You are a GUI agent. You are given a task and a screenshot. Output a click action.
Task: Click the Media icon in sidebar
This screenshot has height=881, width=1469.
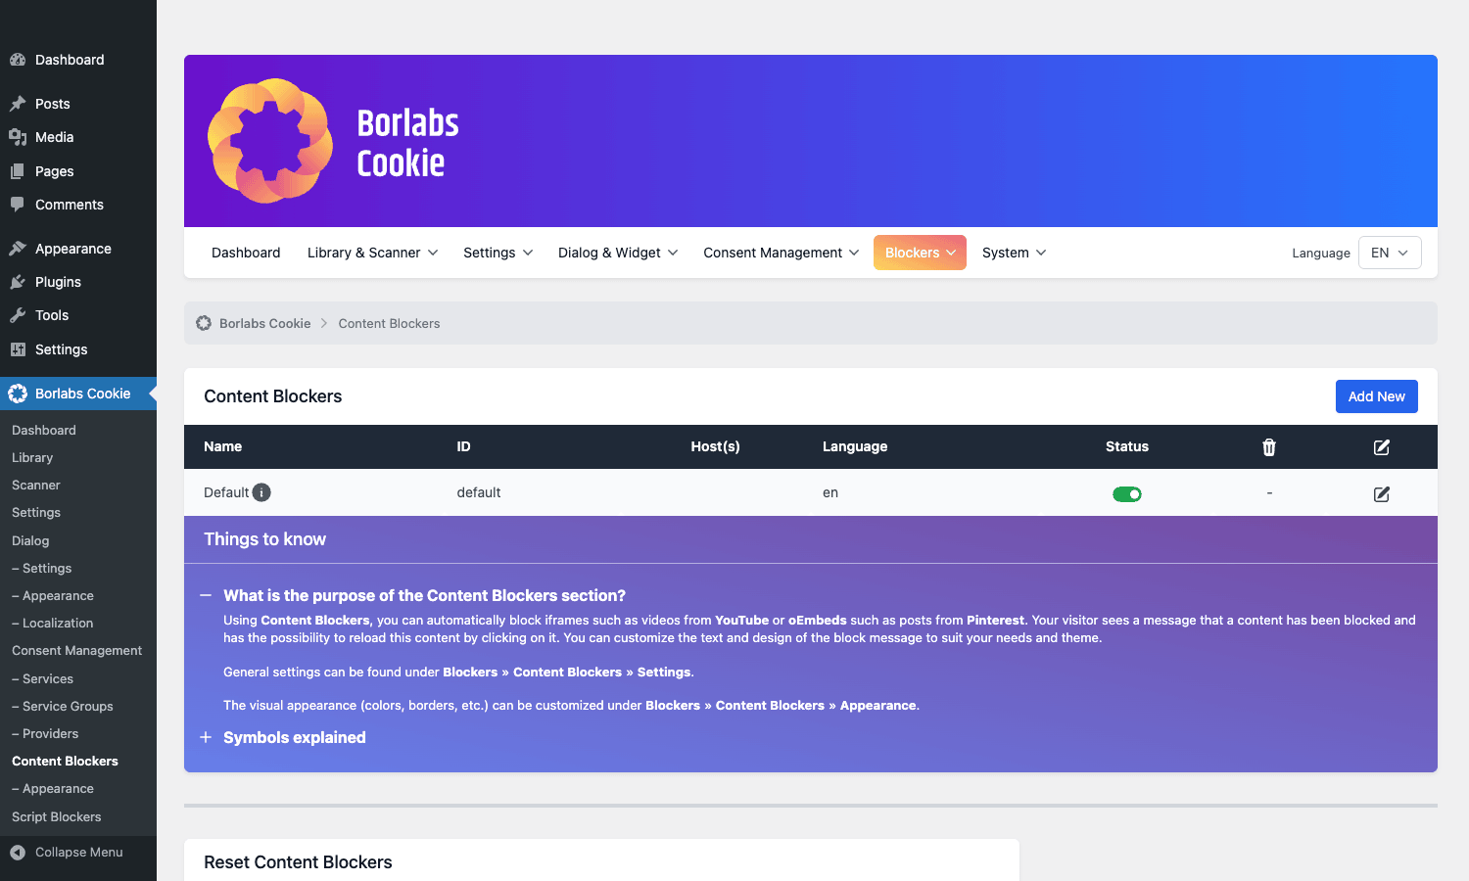[18, 137]
